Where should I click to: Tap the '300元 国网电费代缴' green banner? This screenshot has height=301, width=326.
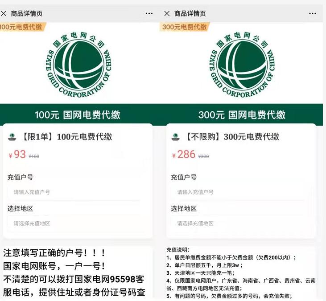[242, 114]
